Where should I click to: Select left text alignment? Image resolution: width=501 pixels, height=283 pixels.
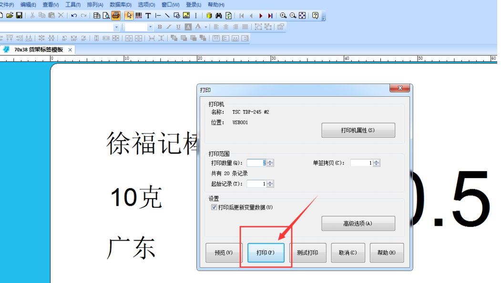(x=216, y=27)
